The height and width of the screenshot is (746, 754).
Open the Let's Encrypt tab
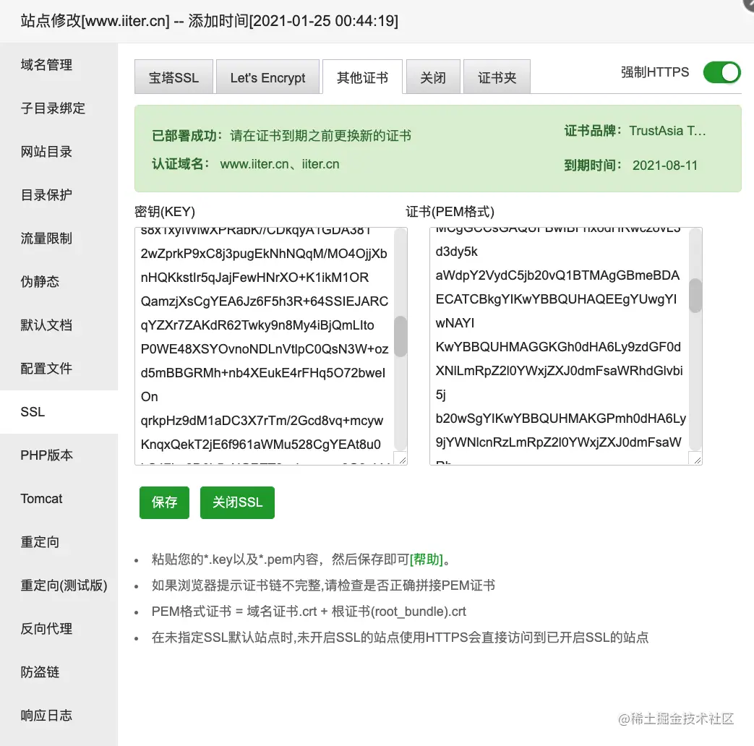tap(267, 77)
